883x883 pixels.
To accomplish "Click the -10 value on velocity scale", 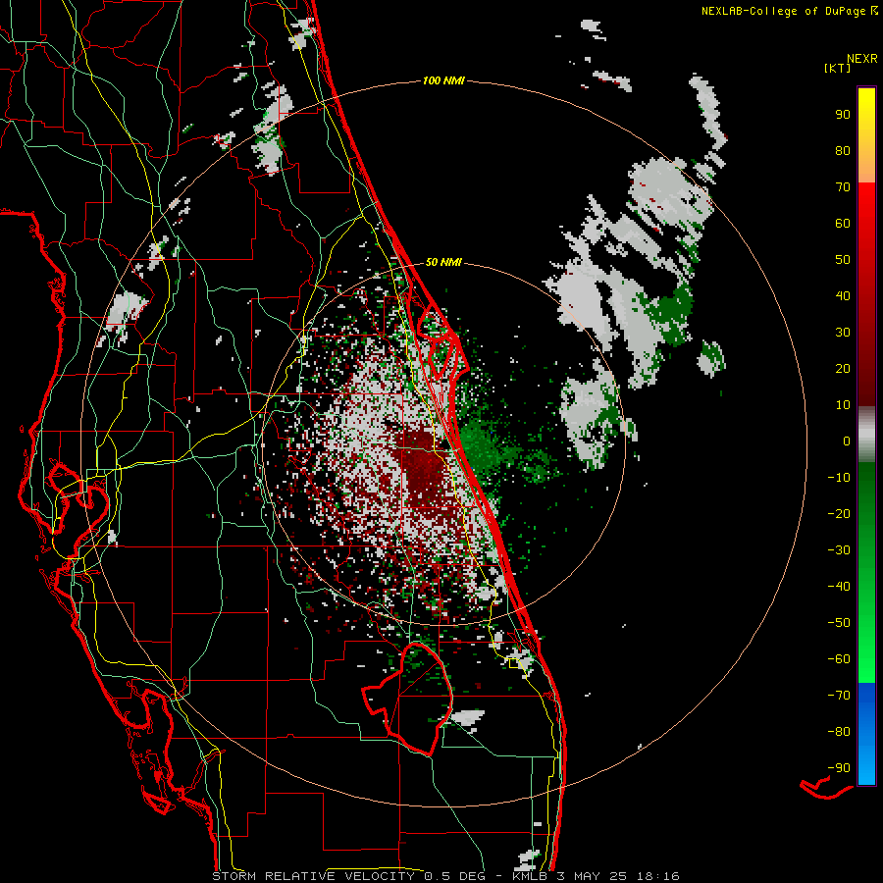I will point(839,478).
